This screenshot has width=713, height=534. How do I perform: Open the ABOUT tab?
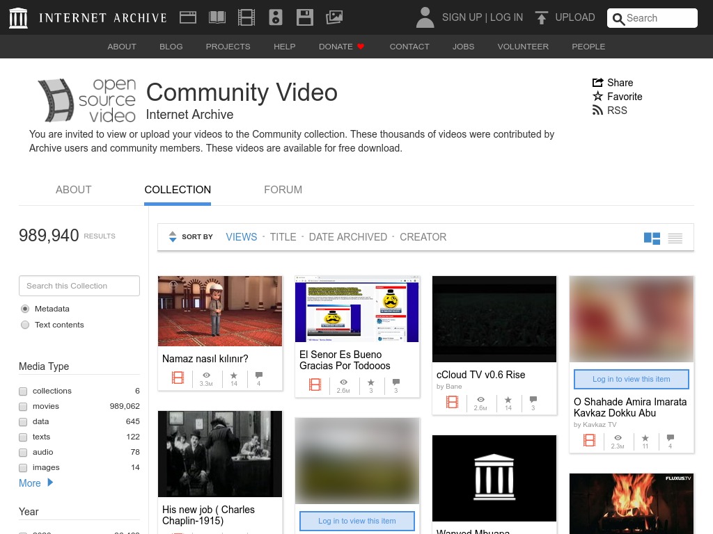pyautogui.click(x=74, y=190)
